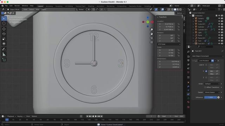225x126 pixels.
Task: Toggle visibility of Camera in outliner
Action: [219, 19]
